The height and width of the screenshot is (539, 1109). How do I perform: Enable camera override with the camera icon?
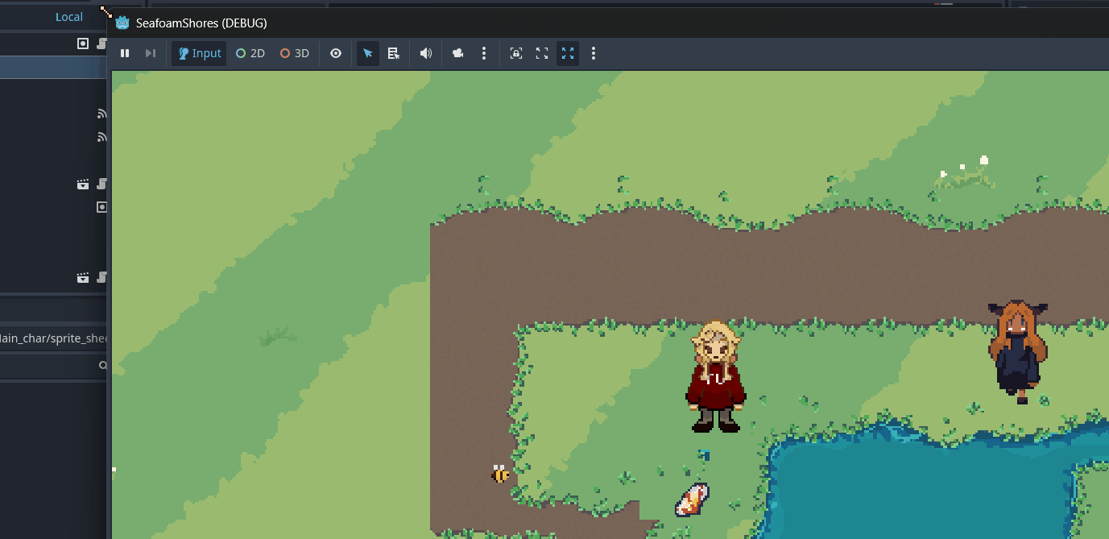(x=457, y=53)
